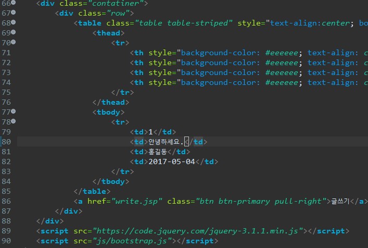
Task: Collapse the tr fold marker on line 78
Action: point(14,121)
